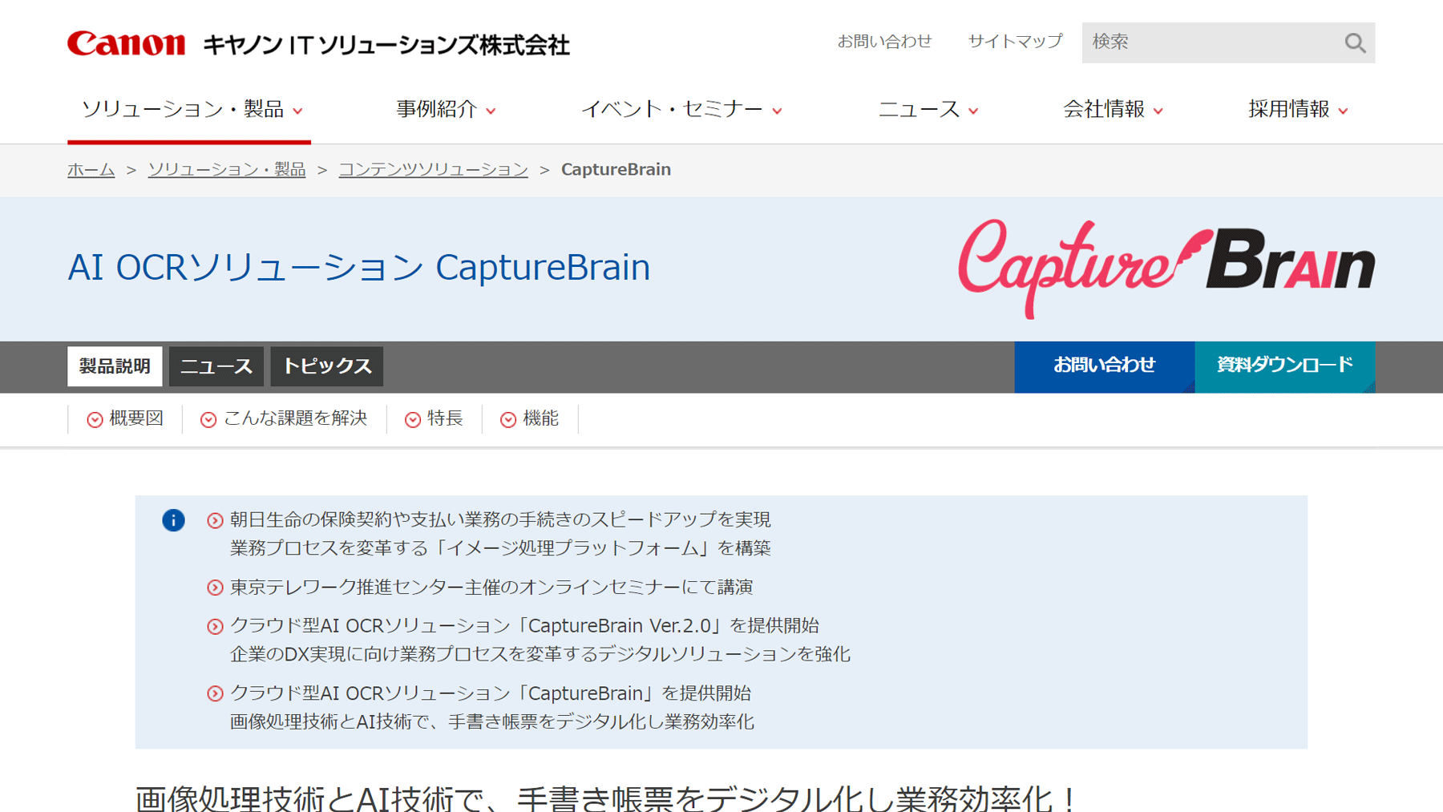Focus the 検索 search field
This screenshot has width=1443, height=812.
click(x=1211, y=42)
